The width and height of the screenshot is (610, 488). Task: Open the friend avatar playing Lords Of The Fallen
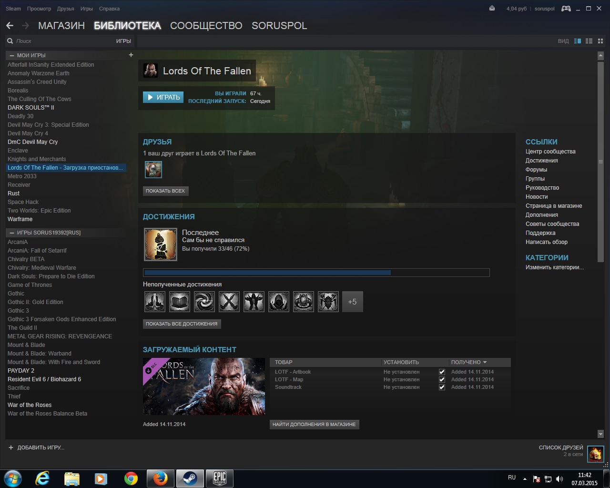pos(153,169)
